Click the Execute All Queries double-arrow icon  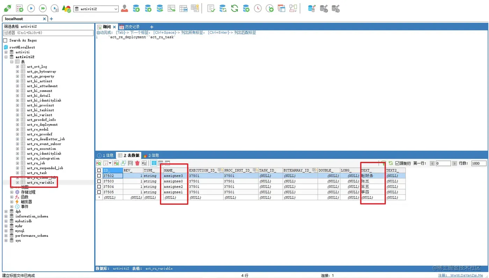click(x=43, y=8)
